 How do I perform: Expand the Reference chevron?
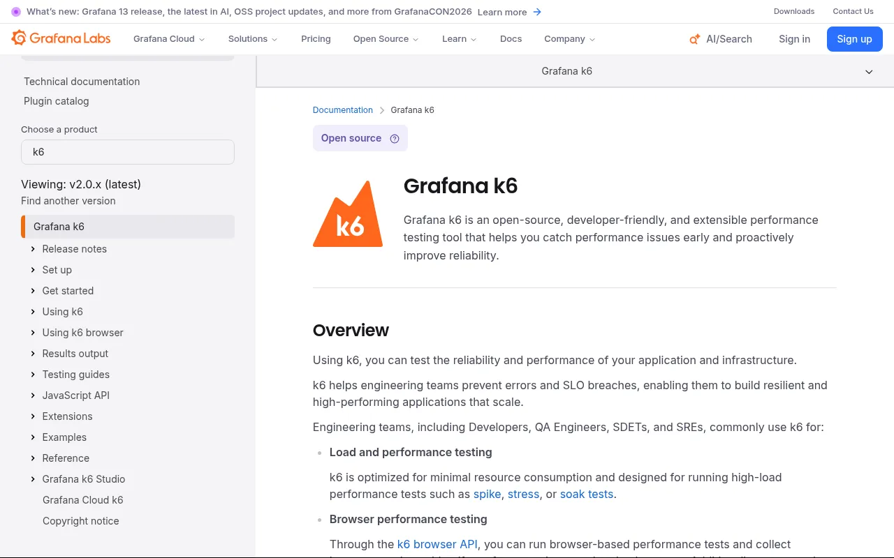(33, 458)
